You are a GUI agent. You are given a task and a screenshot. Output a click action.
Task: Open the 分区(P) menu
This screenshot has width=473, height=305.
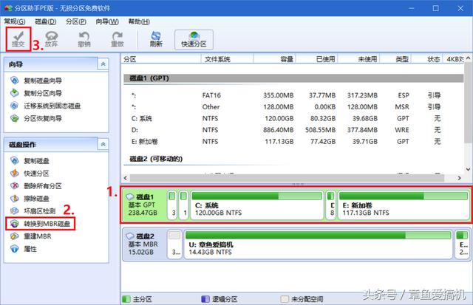76,21
